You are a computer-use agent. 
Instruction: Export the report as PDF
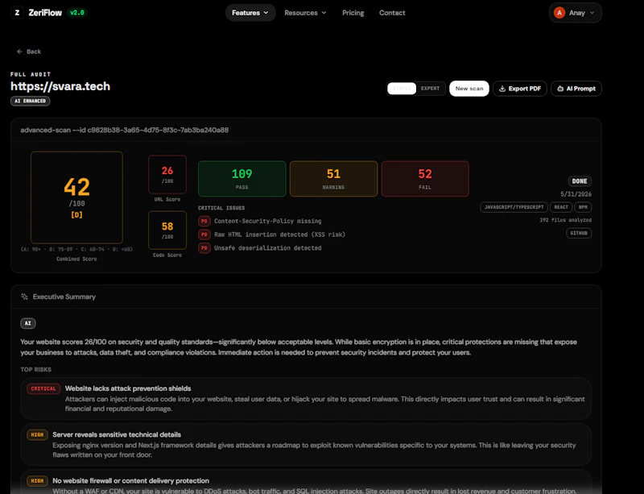pos(520,89)
